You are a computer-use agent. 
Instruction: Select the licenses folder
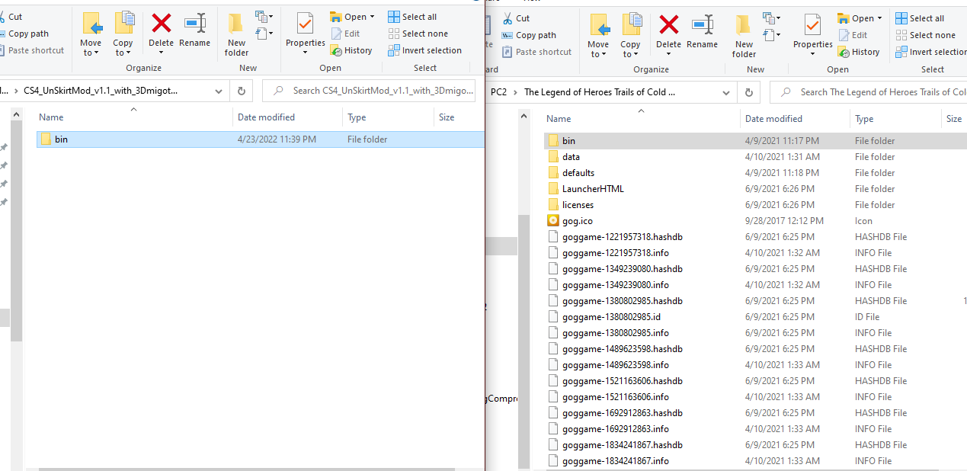click(x=755, y=205)
